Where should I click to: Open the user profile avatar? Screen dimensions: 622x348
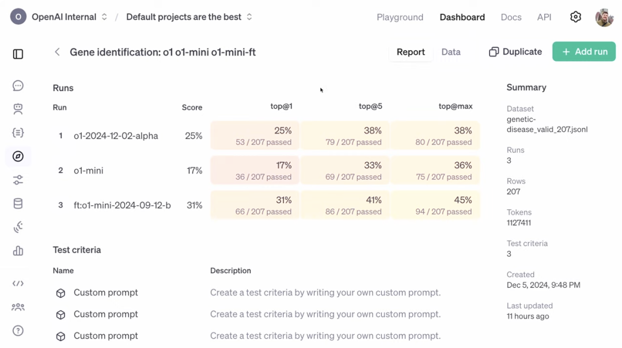point(604,17)
